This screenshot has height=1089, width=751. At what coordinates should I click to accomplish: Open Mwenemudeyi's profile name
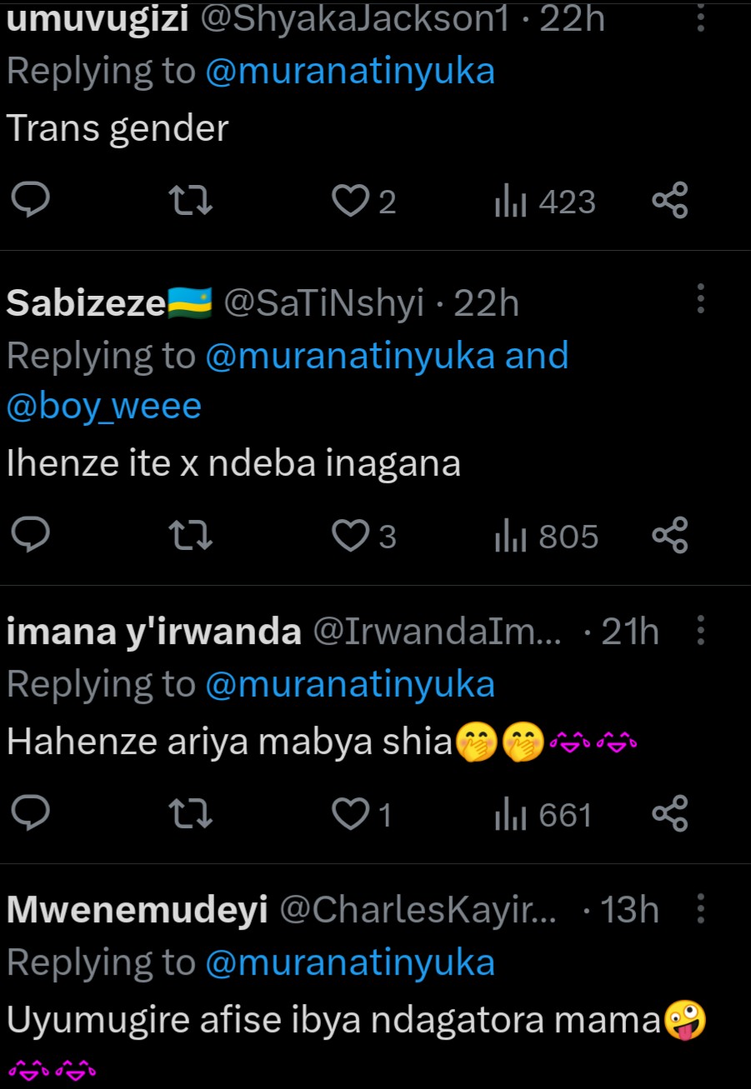click(137, 910)
